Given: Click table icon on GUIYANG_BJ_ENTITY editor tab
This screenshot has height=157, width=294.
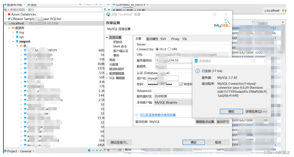Looking at the screenshot, I should click(114, 4).
